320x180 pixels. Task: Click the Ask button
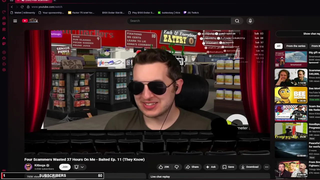(210, 167)
